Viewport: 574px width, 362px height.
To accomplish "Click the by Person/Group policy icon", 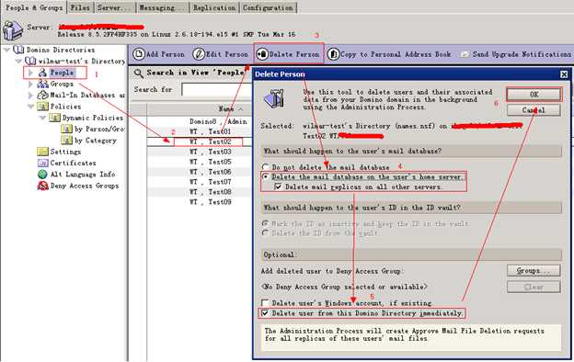I will coord(66,129).
